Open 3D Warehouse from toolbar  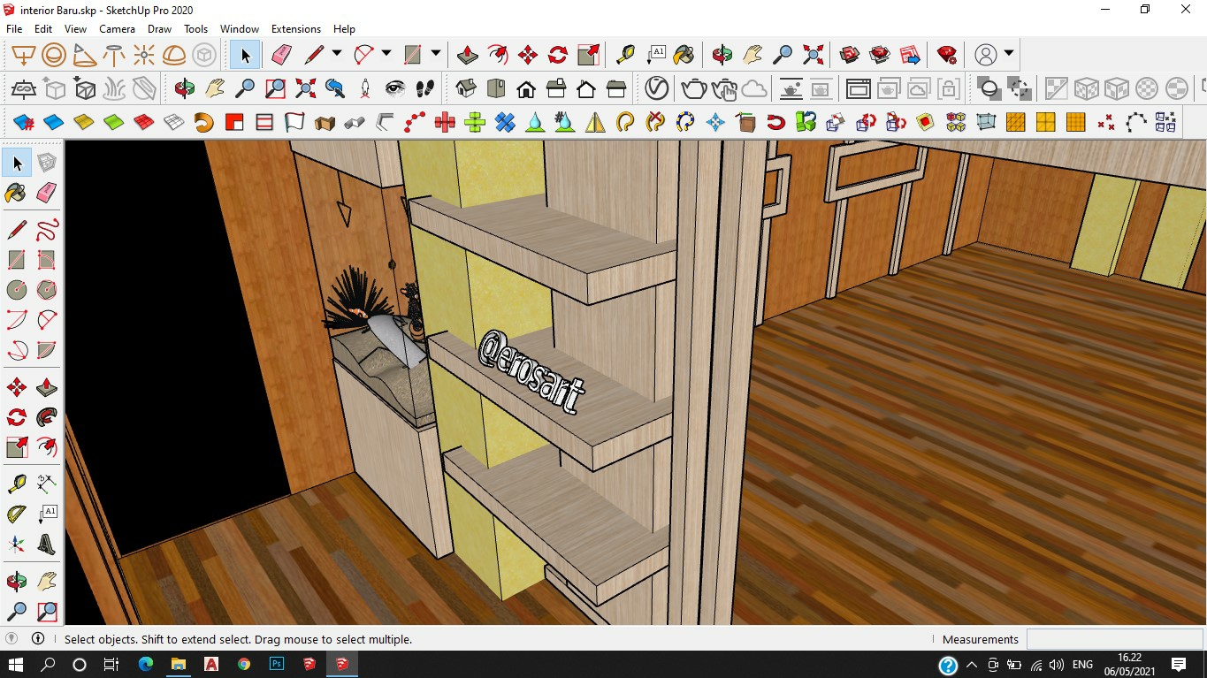click(850, 56)
